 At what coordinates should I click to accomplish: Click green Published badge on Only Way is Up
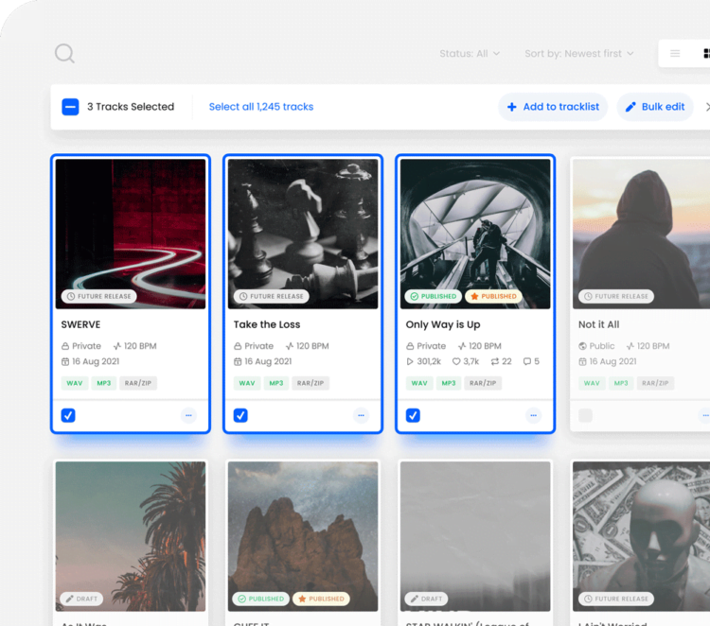[x=434, y=296]
